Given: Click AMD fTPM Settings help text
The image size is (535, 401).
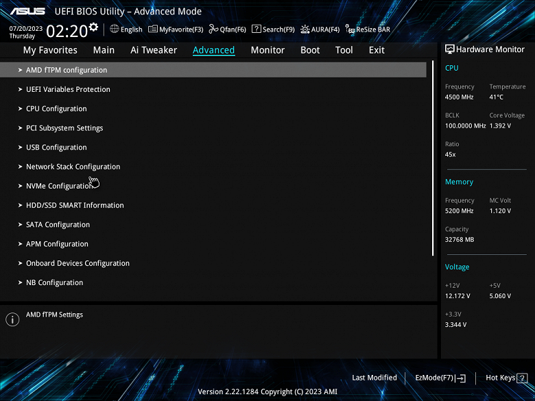Looking at the screenshot, I should point(54,315).
